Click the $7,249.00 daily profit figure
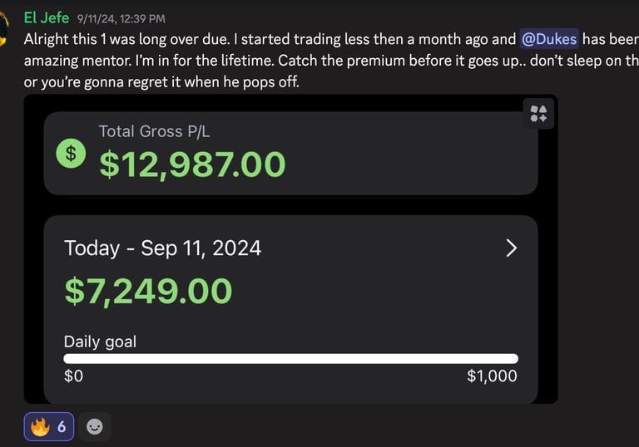The width and height of the screenshot is (639, 447). click(x=148, y=291)
